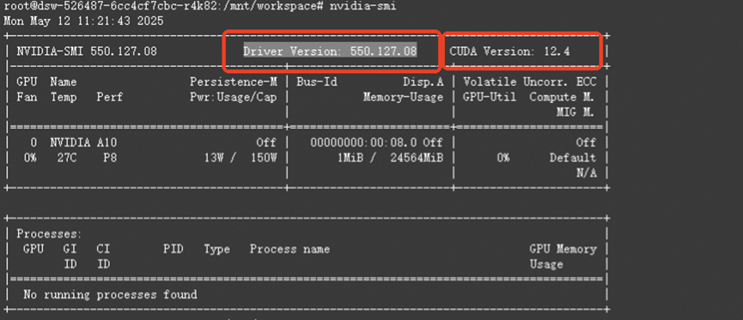
Task: Click the Bus-Id column header
Action: [x=317, y=82]
